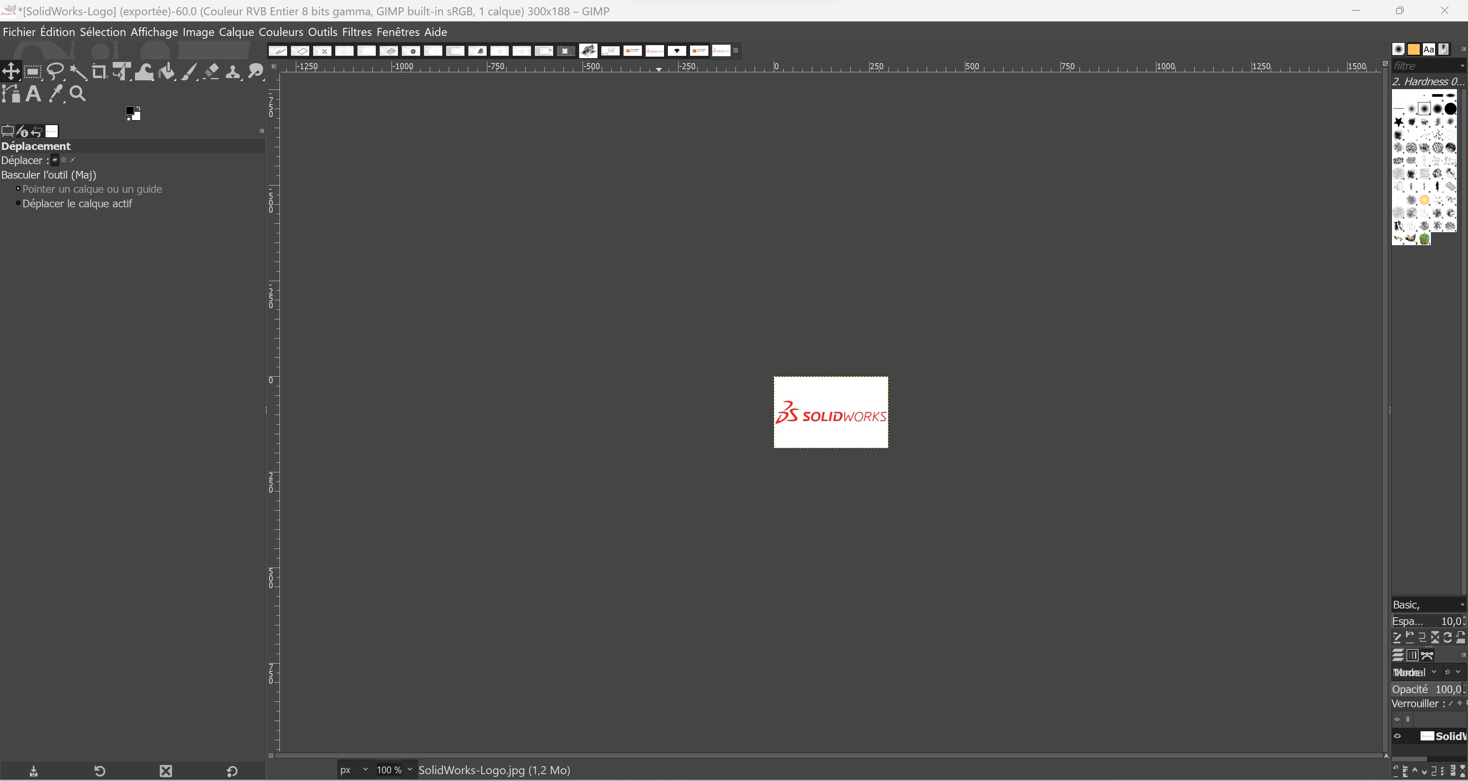This screenshot has width=1468, height=781.
Task: Click the black foreground color swatch
Action: (130, 111)
